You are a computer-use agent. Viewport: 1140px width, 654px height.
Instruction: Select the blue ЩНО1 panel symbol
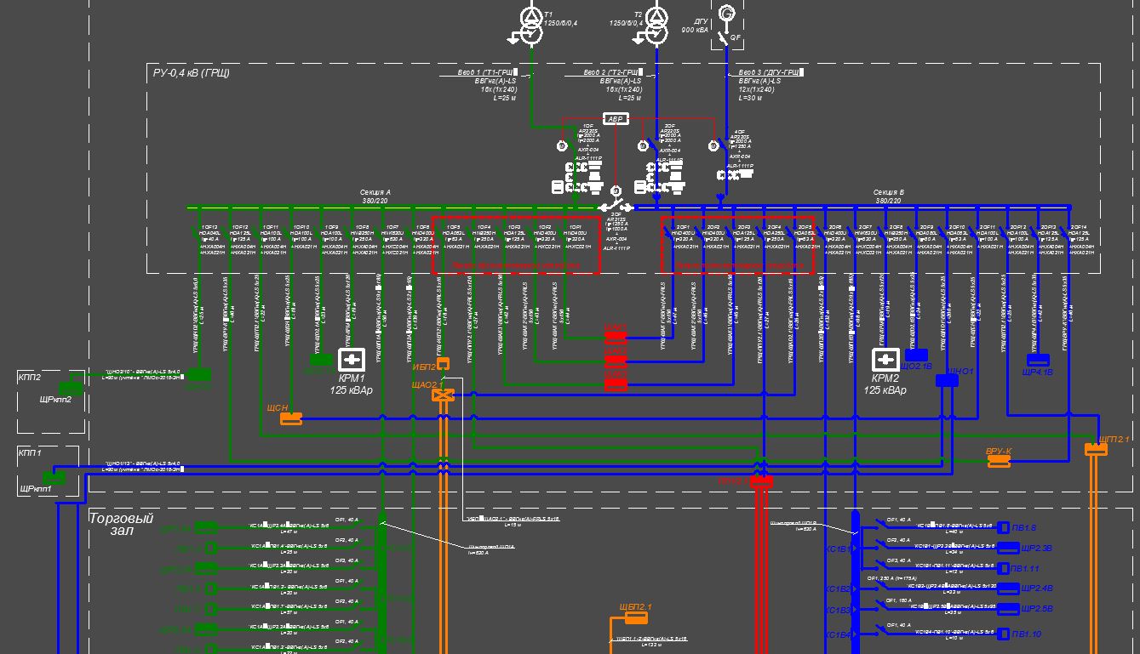click(947, 381)
